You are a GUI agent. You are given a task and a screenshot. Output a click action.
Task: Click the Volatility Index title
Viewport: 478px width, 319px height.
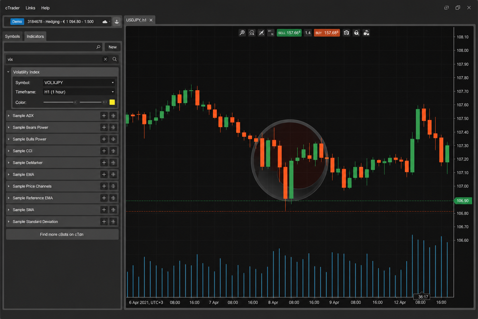26,72
